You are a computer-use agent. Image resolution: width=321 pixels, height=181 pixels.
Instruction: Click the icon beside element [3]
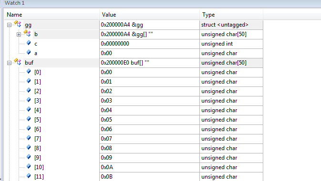coord(29,100)
